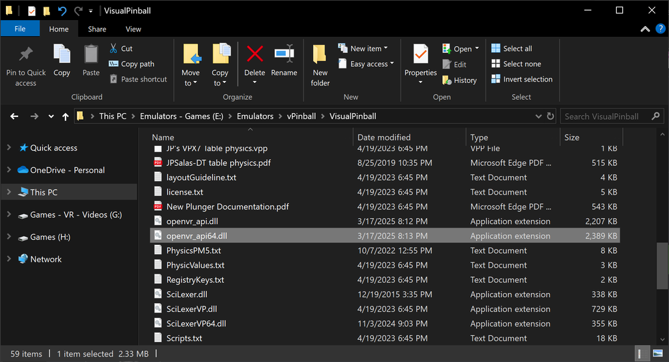
Task: Expand the recent locations dropdown arrow
Action: [51, 116]
